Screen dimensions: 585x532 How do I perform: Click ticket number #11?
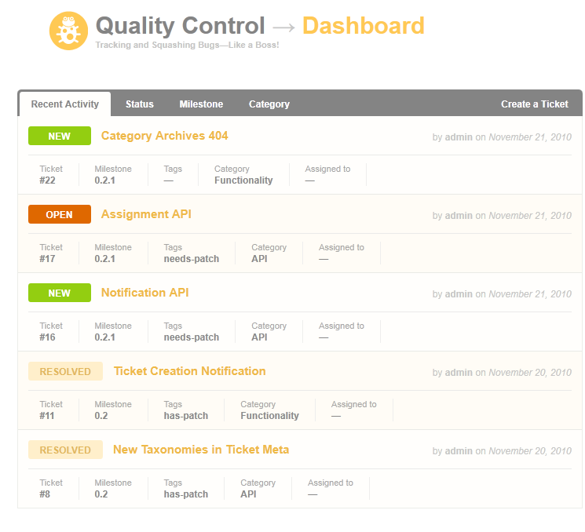coord(47,416)
